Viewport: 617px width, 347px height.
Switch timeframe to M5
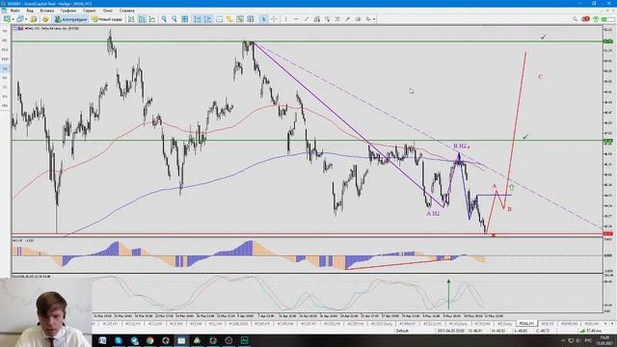tap(5, 40)
